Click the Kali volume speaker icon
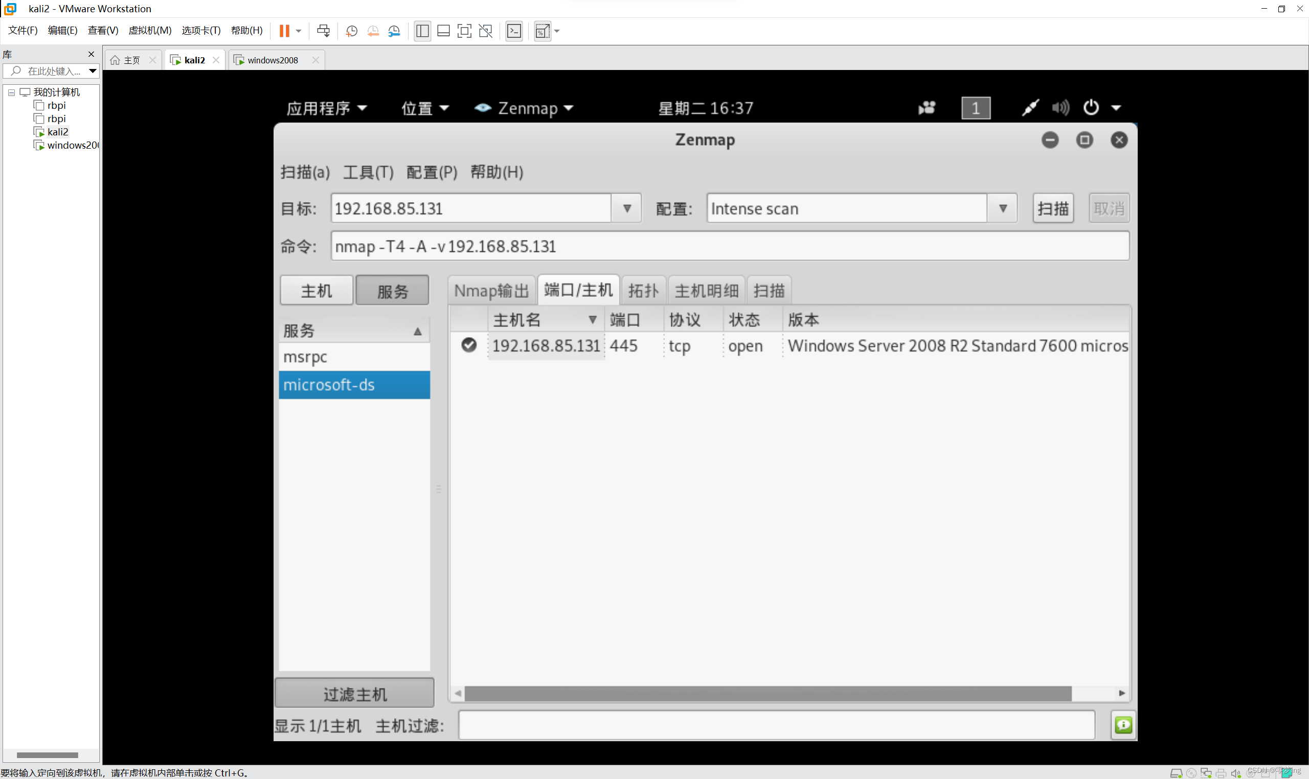 tap(1060, 108)
